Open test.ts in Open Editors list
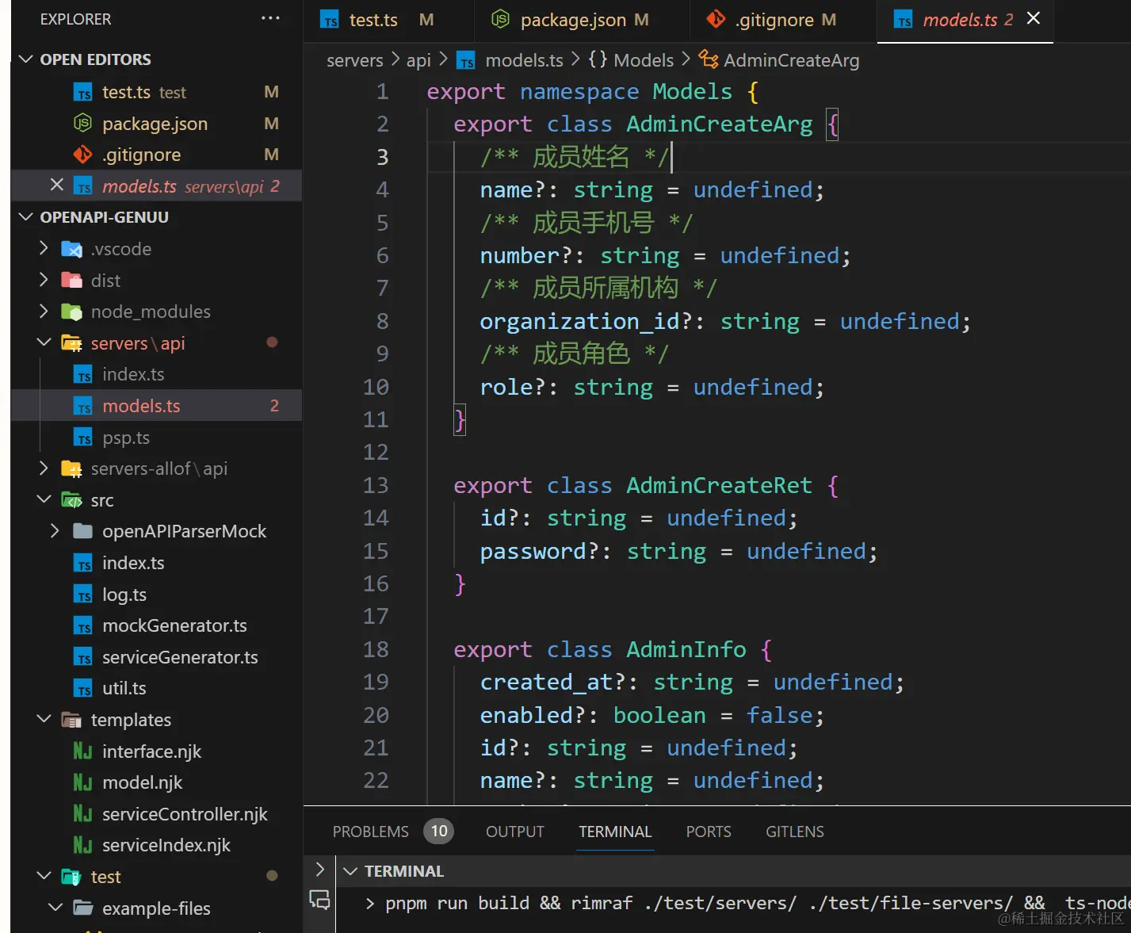This screenshot has height=933, width=1131. (x=156, y=92)
